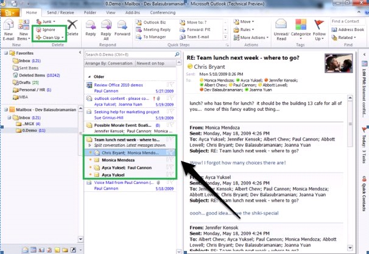Screen dimensions: 369x254
Task: Click the Search 0.Demo box
Action: (x=130, y=55)
